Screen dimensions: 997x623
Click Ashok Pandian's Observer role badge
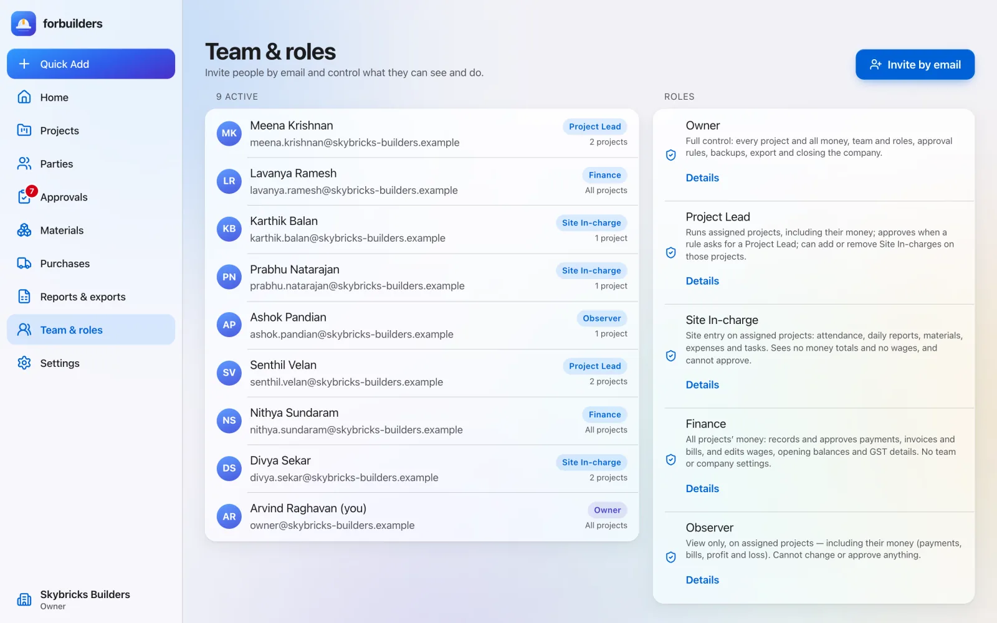coord(602,318)
